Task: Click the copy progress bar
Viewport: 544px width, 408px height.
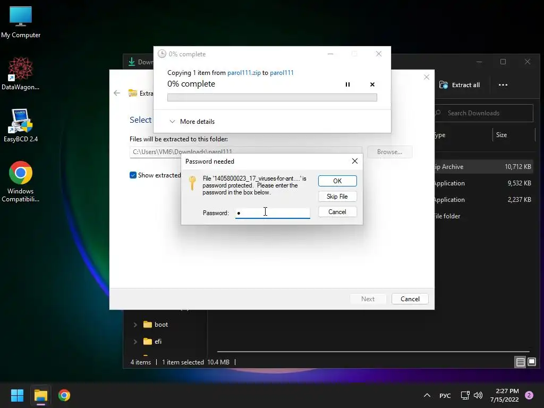Action: click(x=272, y=98)
